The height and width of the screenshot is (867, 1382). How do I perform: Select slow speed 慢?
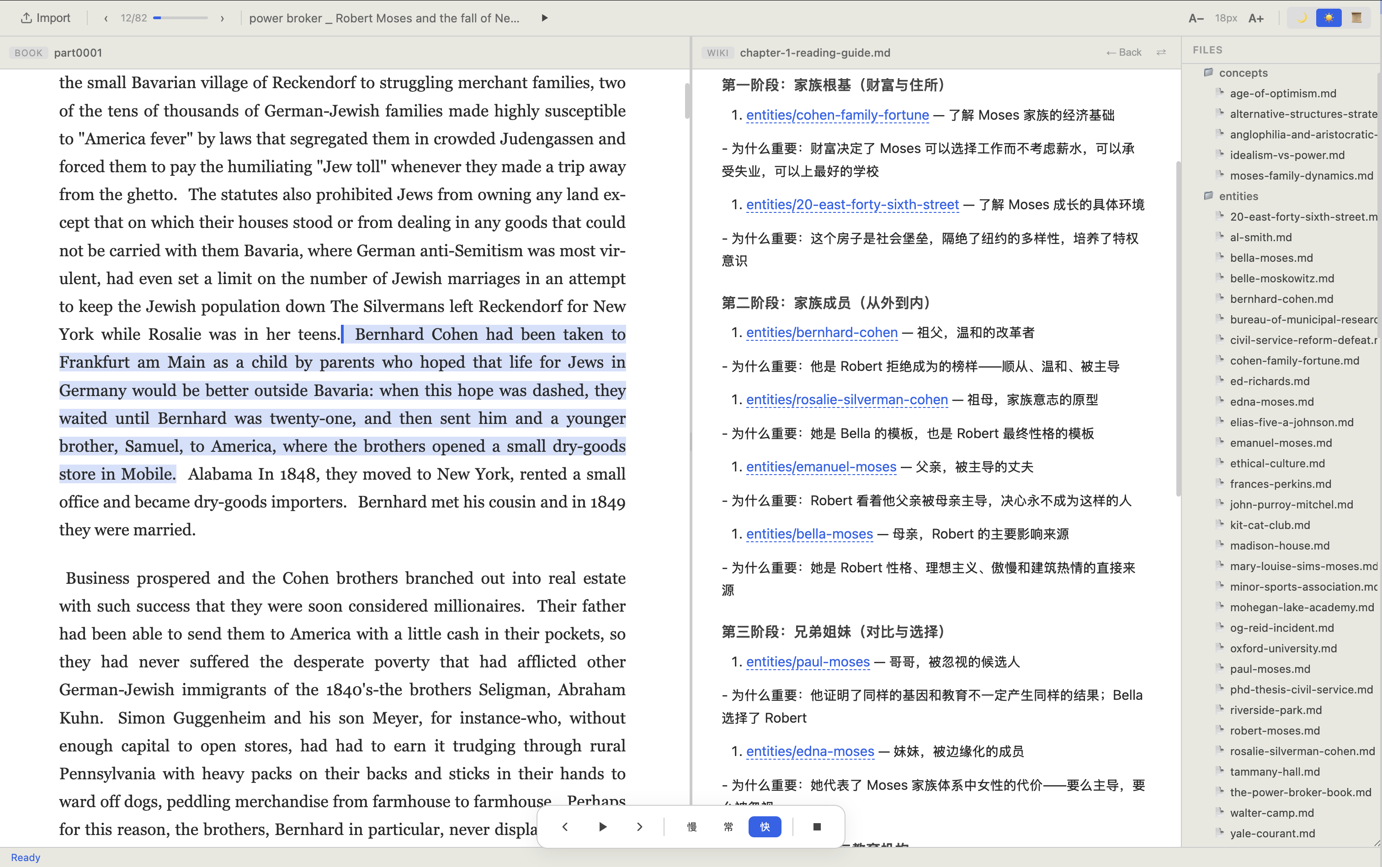pyautogui.click(x=692, y=827)
